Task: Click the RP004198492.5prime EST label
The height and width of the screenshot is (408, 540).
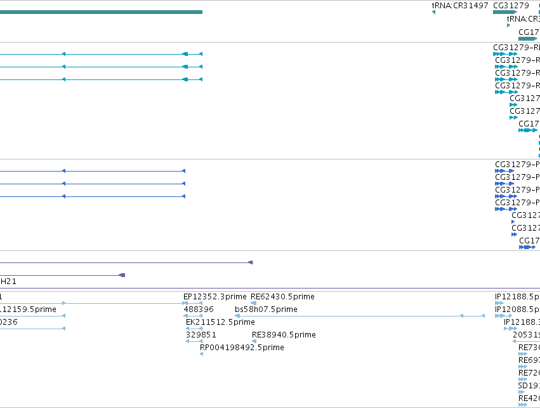Action: pyautogui.click(x=242, y=348)
